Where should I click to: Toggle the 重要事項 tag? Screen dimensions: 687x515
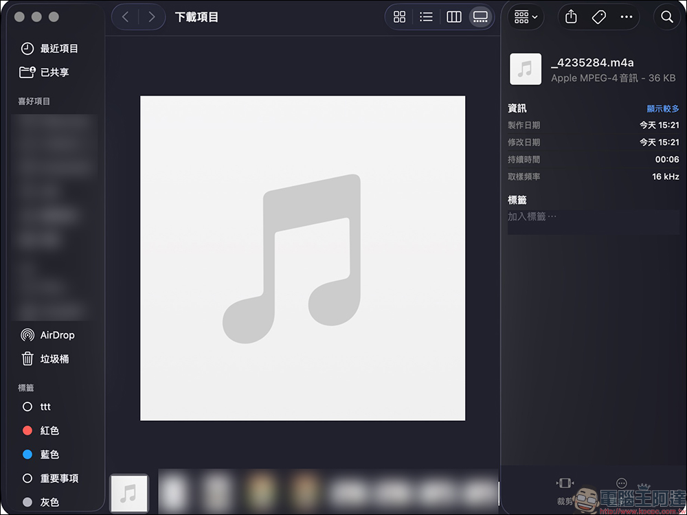(58, 478)
